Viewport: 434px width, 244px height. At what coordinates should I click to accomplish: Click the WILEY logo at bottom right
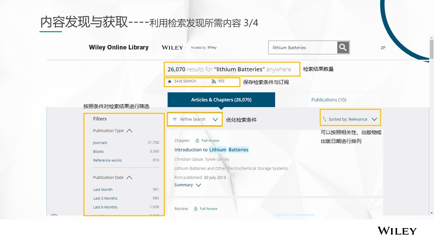[x=397, y=231]
